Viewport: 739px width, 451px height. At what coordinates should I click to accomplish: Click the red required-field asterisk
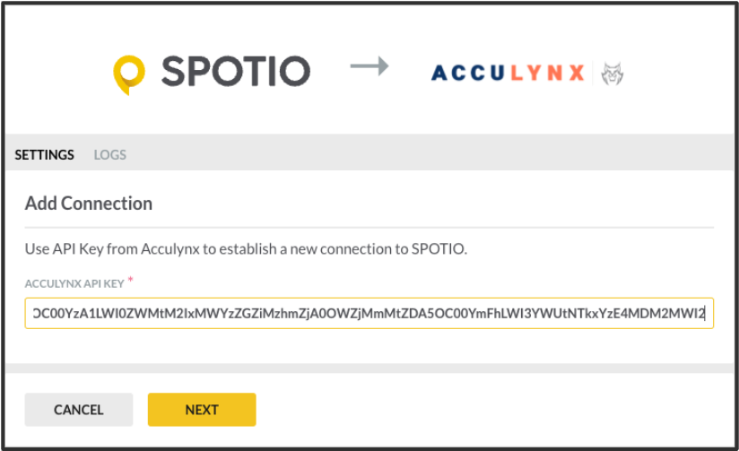131,280
